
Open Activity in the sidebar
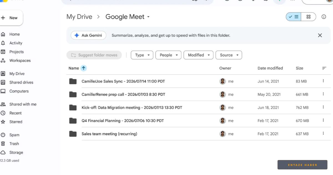coord(16,43)
